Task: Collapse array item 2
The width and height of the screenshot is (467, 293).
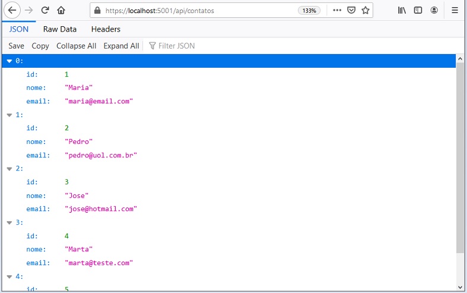Action: [x=9, y=169]
